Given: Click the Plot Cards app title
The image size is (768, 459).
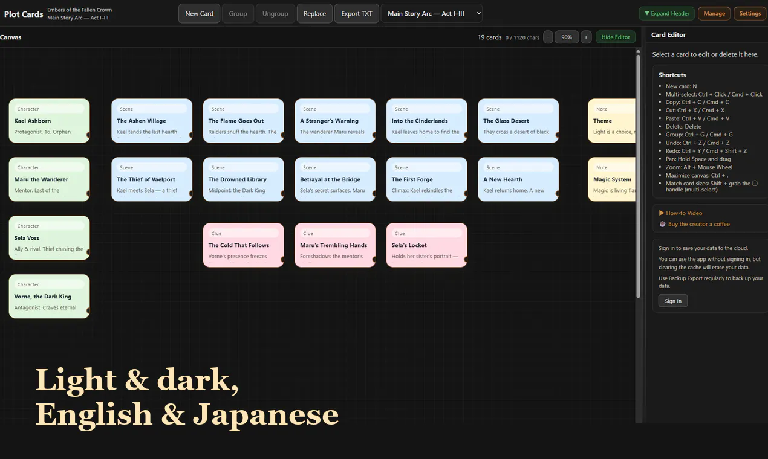Looking at the screenshot, I should (x=24, y=14).
